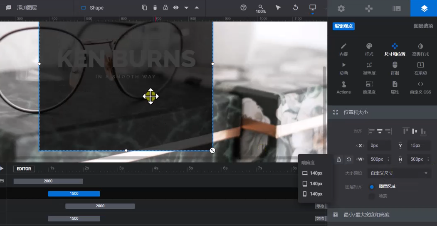
Task: Click the move layer up arrow
Action: click(197, 7)
